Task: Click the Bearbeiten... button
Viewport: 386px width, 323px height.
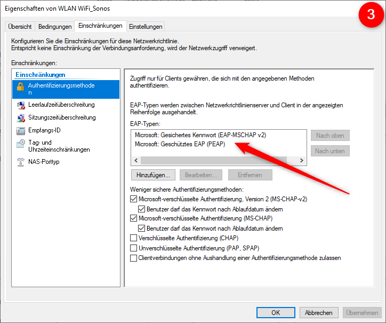Action: click(201, 175)
